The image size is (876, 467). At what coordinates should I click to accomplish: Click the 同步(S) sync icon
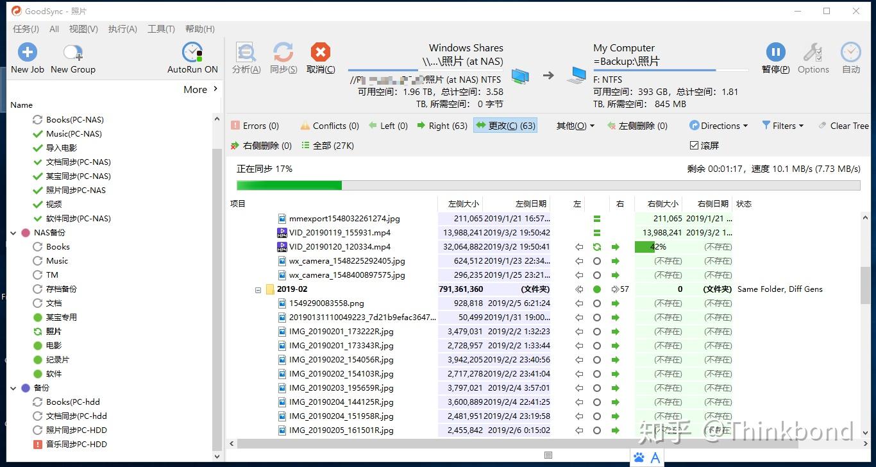pos(283,52)
